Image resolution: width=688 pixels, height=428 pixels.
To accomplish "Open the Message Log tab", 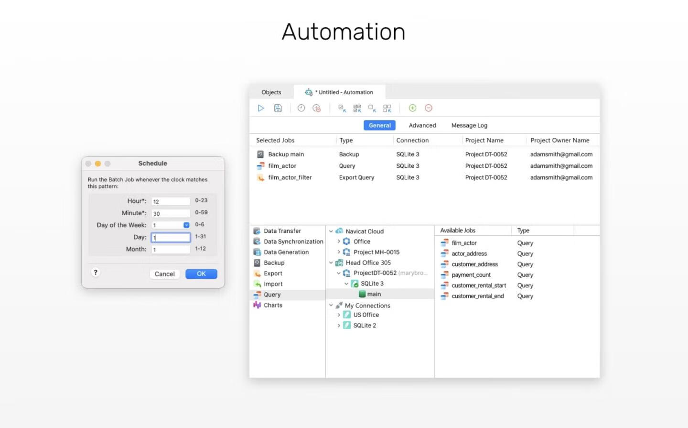I will (469, 125).
